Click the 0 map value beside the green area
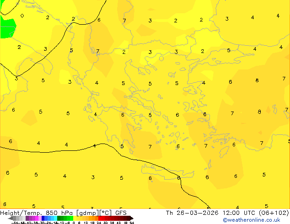Screen dimensions: 290x224 (x=22, y=16)
